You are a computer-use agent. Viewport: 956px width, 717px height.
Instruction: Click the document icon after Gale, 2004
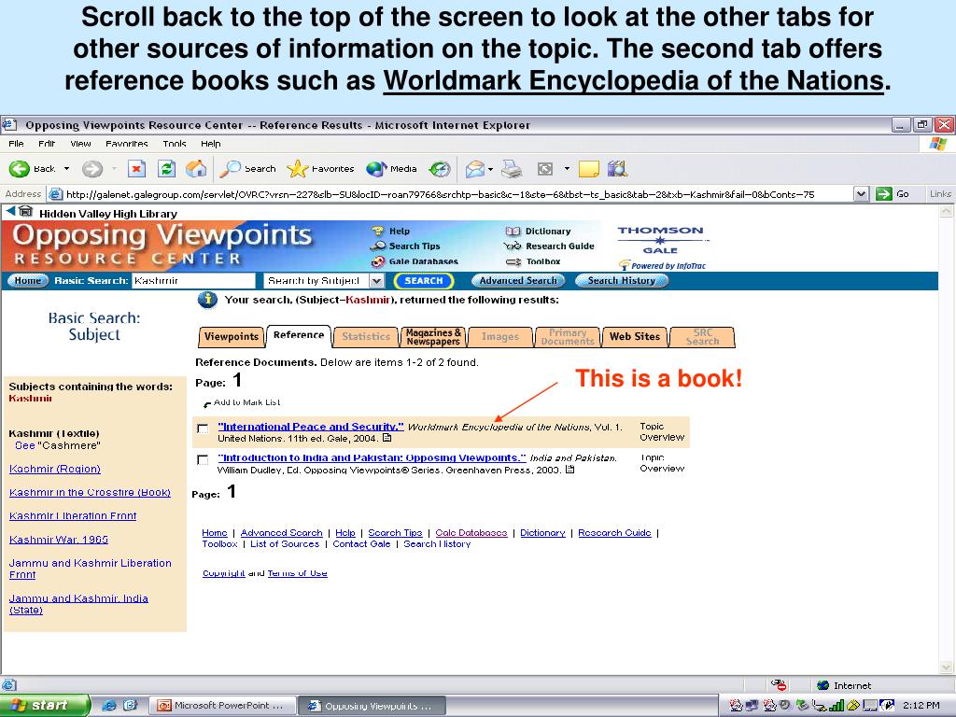pos(387,439)
